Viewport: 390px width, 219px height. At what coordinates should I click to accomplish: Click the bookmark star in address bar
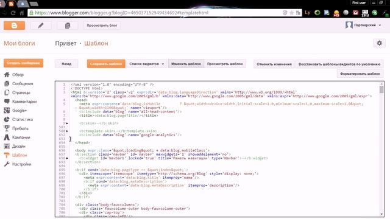point(291,13)
